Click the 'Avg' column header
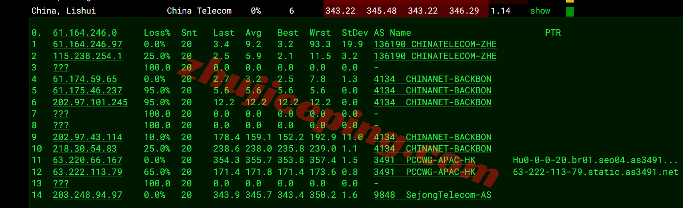Image resolution: width=683 pixels, height=208 pixels. (x=253, y=33)
